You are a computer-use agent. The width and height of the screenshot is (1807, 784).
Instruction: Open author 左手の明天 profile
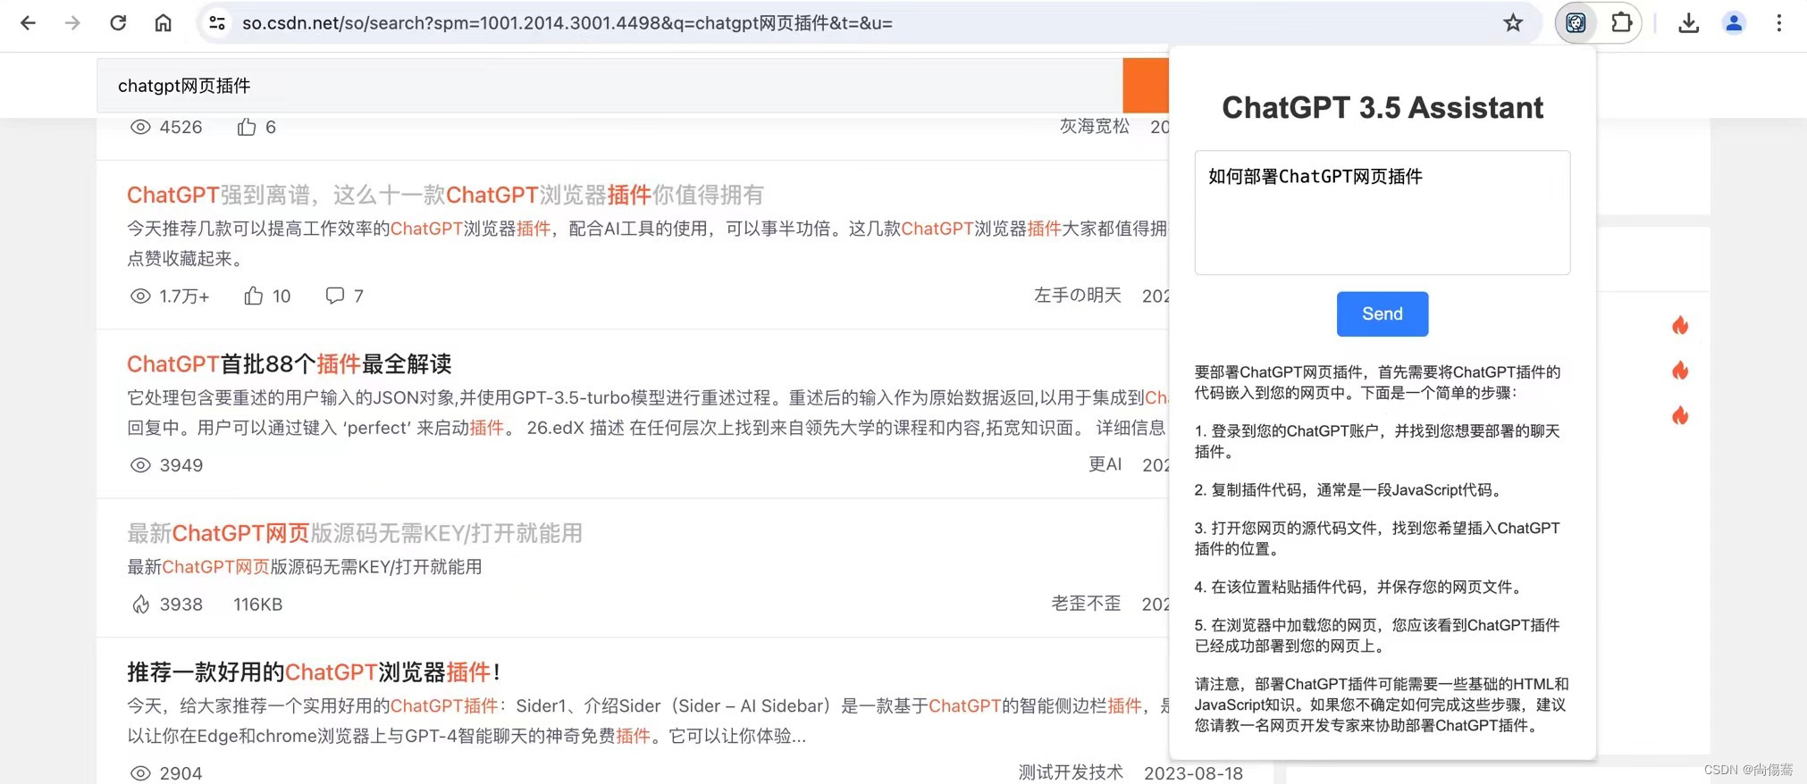pyautogui.click(x=1078, y=296)
